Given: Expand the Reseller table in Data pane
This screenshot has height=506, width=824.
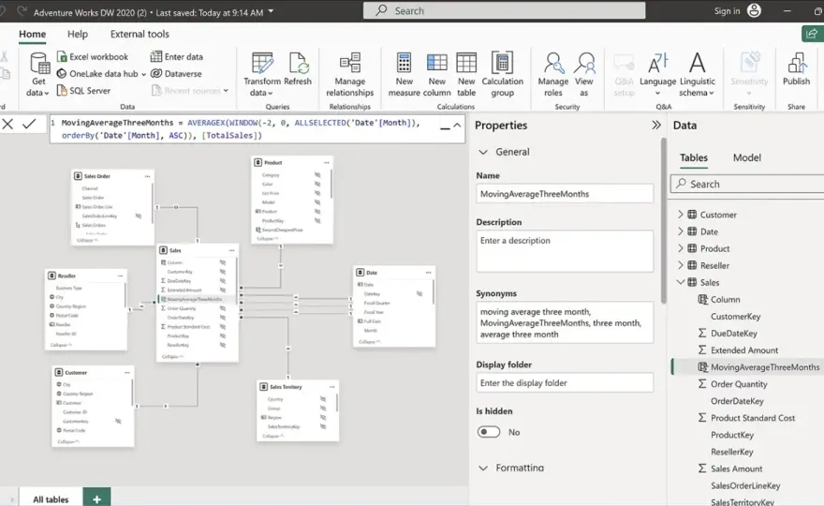Looking at the screenshot, I should point(681,265).
